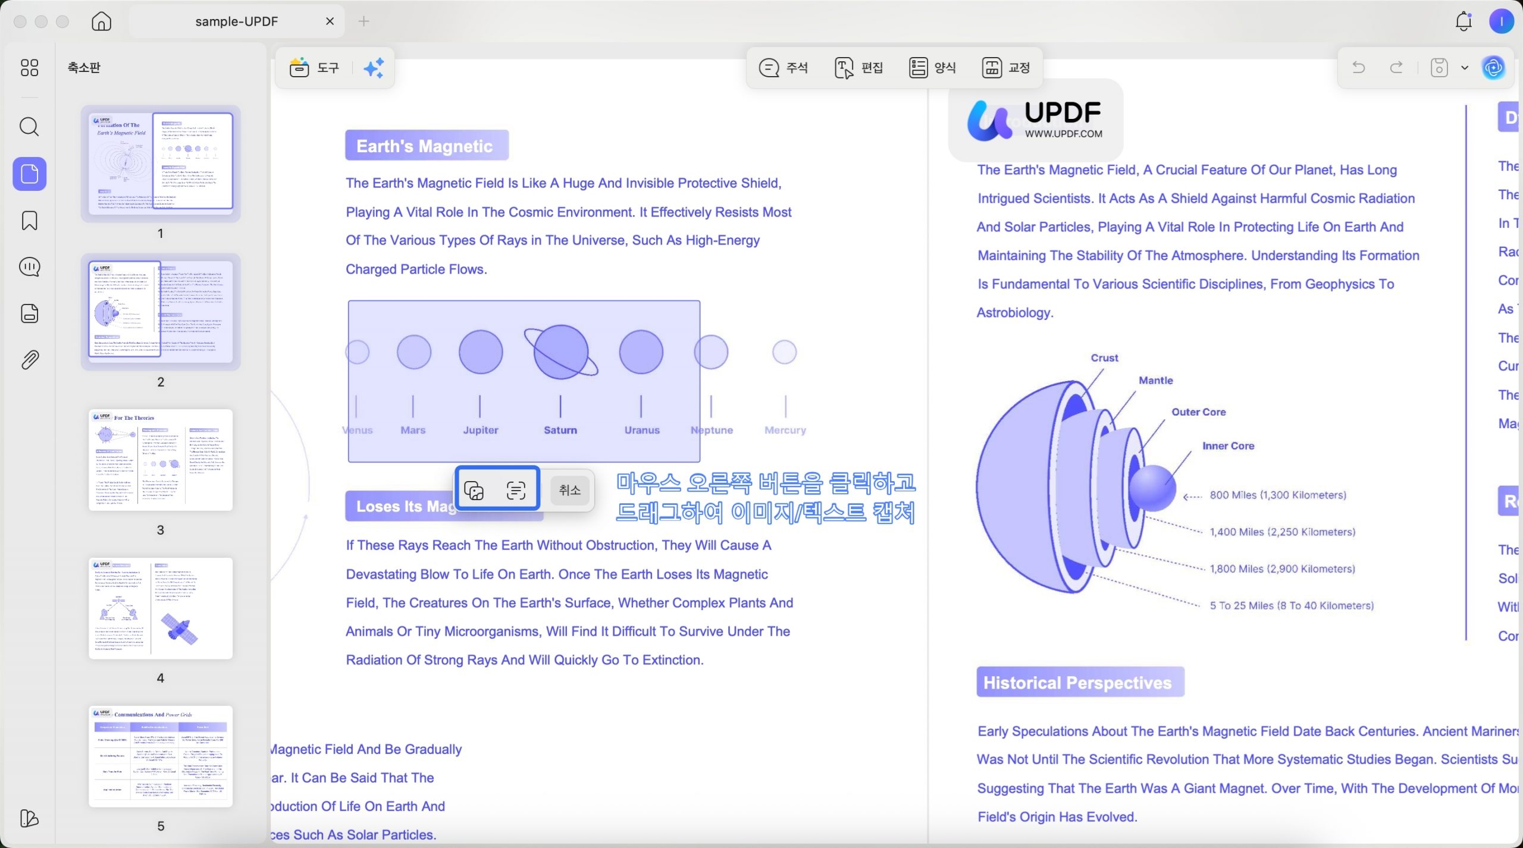Click the 'Astrobiology.' text line
The image size is (1523, 848).
pos(1015,313)
